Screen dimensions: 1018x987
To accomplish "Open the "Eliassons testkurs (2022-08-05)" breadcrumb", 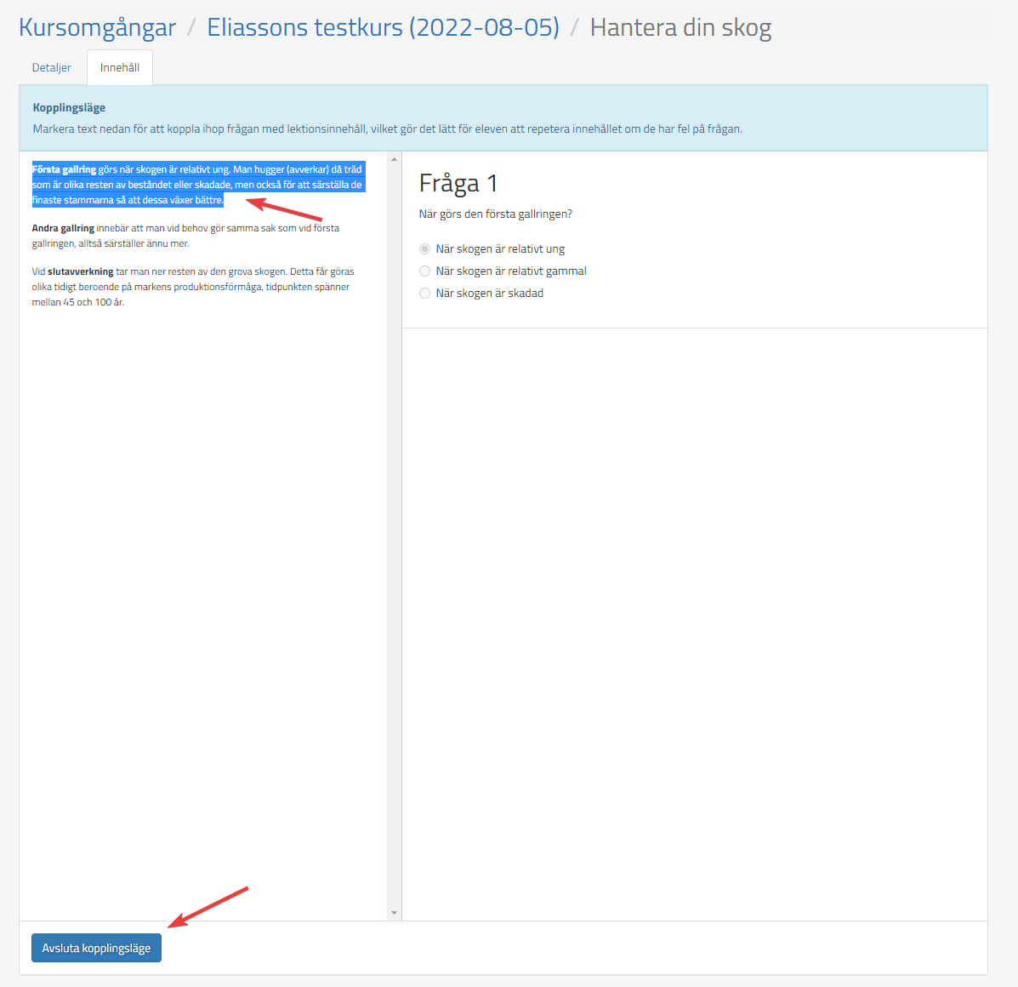I will point(383,27).
